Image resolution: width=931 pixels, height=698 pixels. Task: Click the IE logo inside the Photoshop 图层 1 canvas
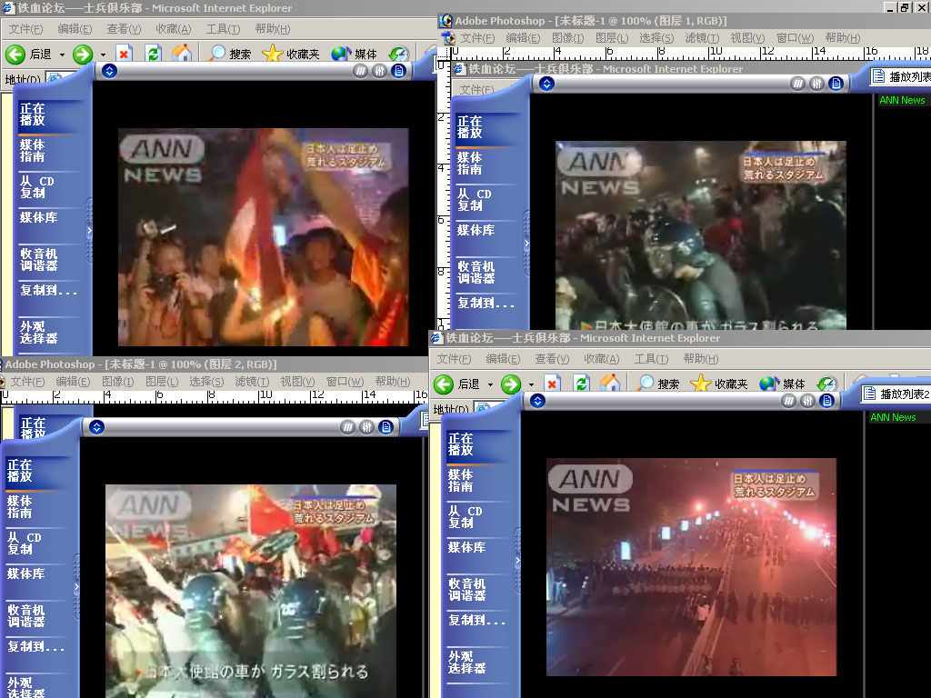click(459, 69)
